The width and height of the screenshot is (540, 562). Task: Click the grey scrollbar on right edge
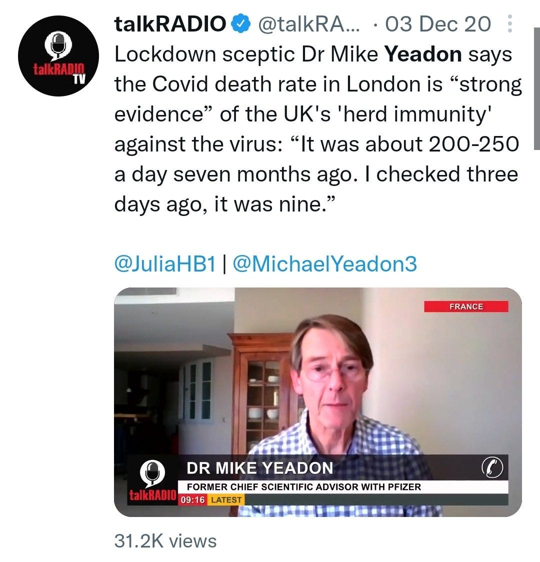click(537, 88)
